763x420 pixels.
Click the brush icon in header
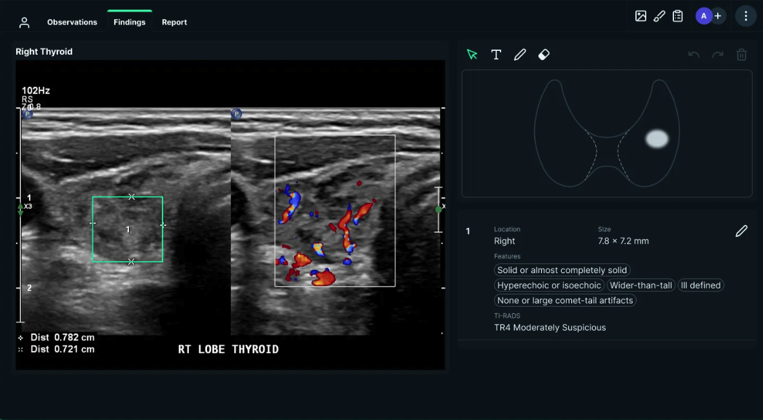click(659, 16)
